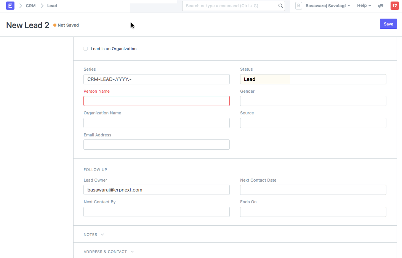Open the Basawaraj Savalagi user dropdown
402x258 pixels.
pos(328,6)
